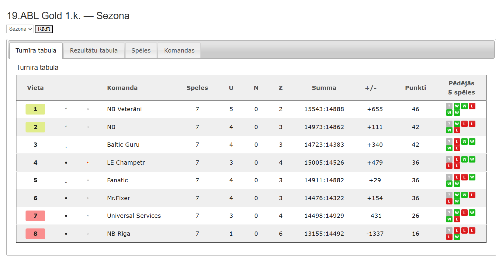
Task: Go to the Spēles tab
Action: (141, 50)
